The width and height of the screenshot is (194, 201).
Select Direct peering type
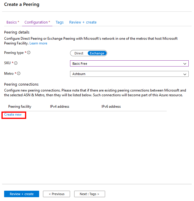[x=79, y=53]
